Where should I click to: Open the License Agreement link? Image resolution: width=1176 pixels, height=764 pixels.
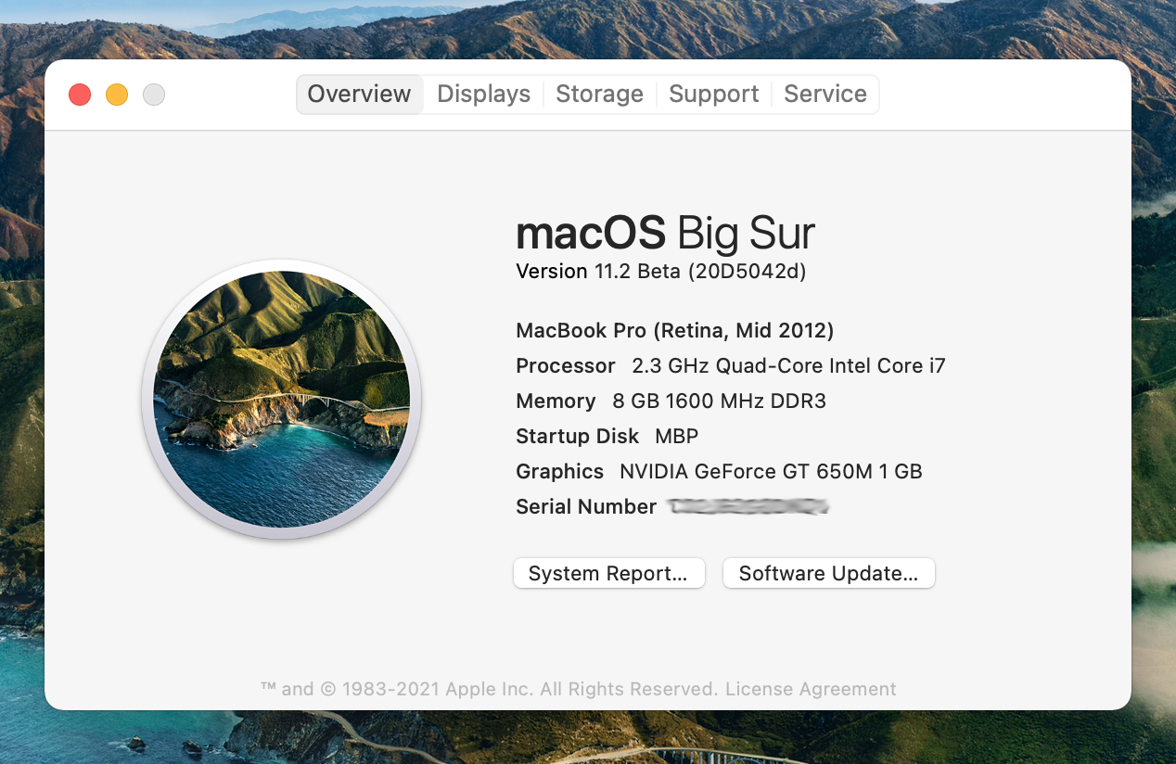[811, 689]
